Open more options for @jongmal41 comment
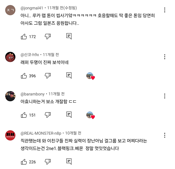This screenshot has width=175, height=169. 165,10
